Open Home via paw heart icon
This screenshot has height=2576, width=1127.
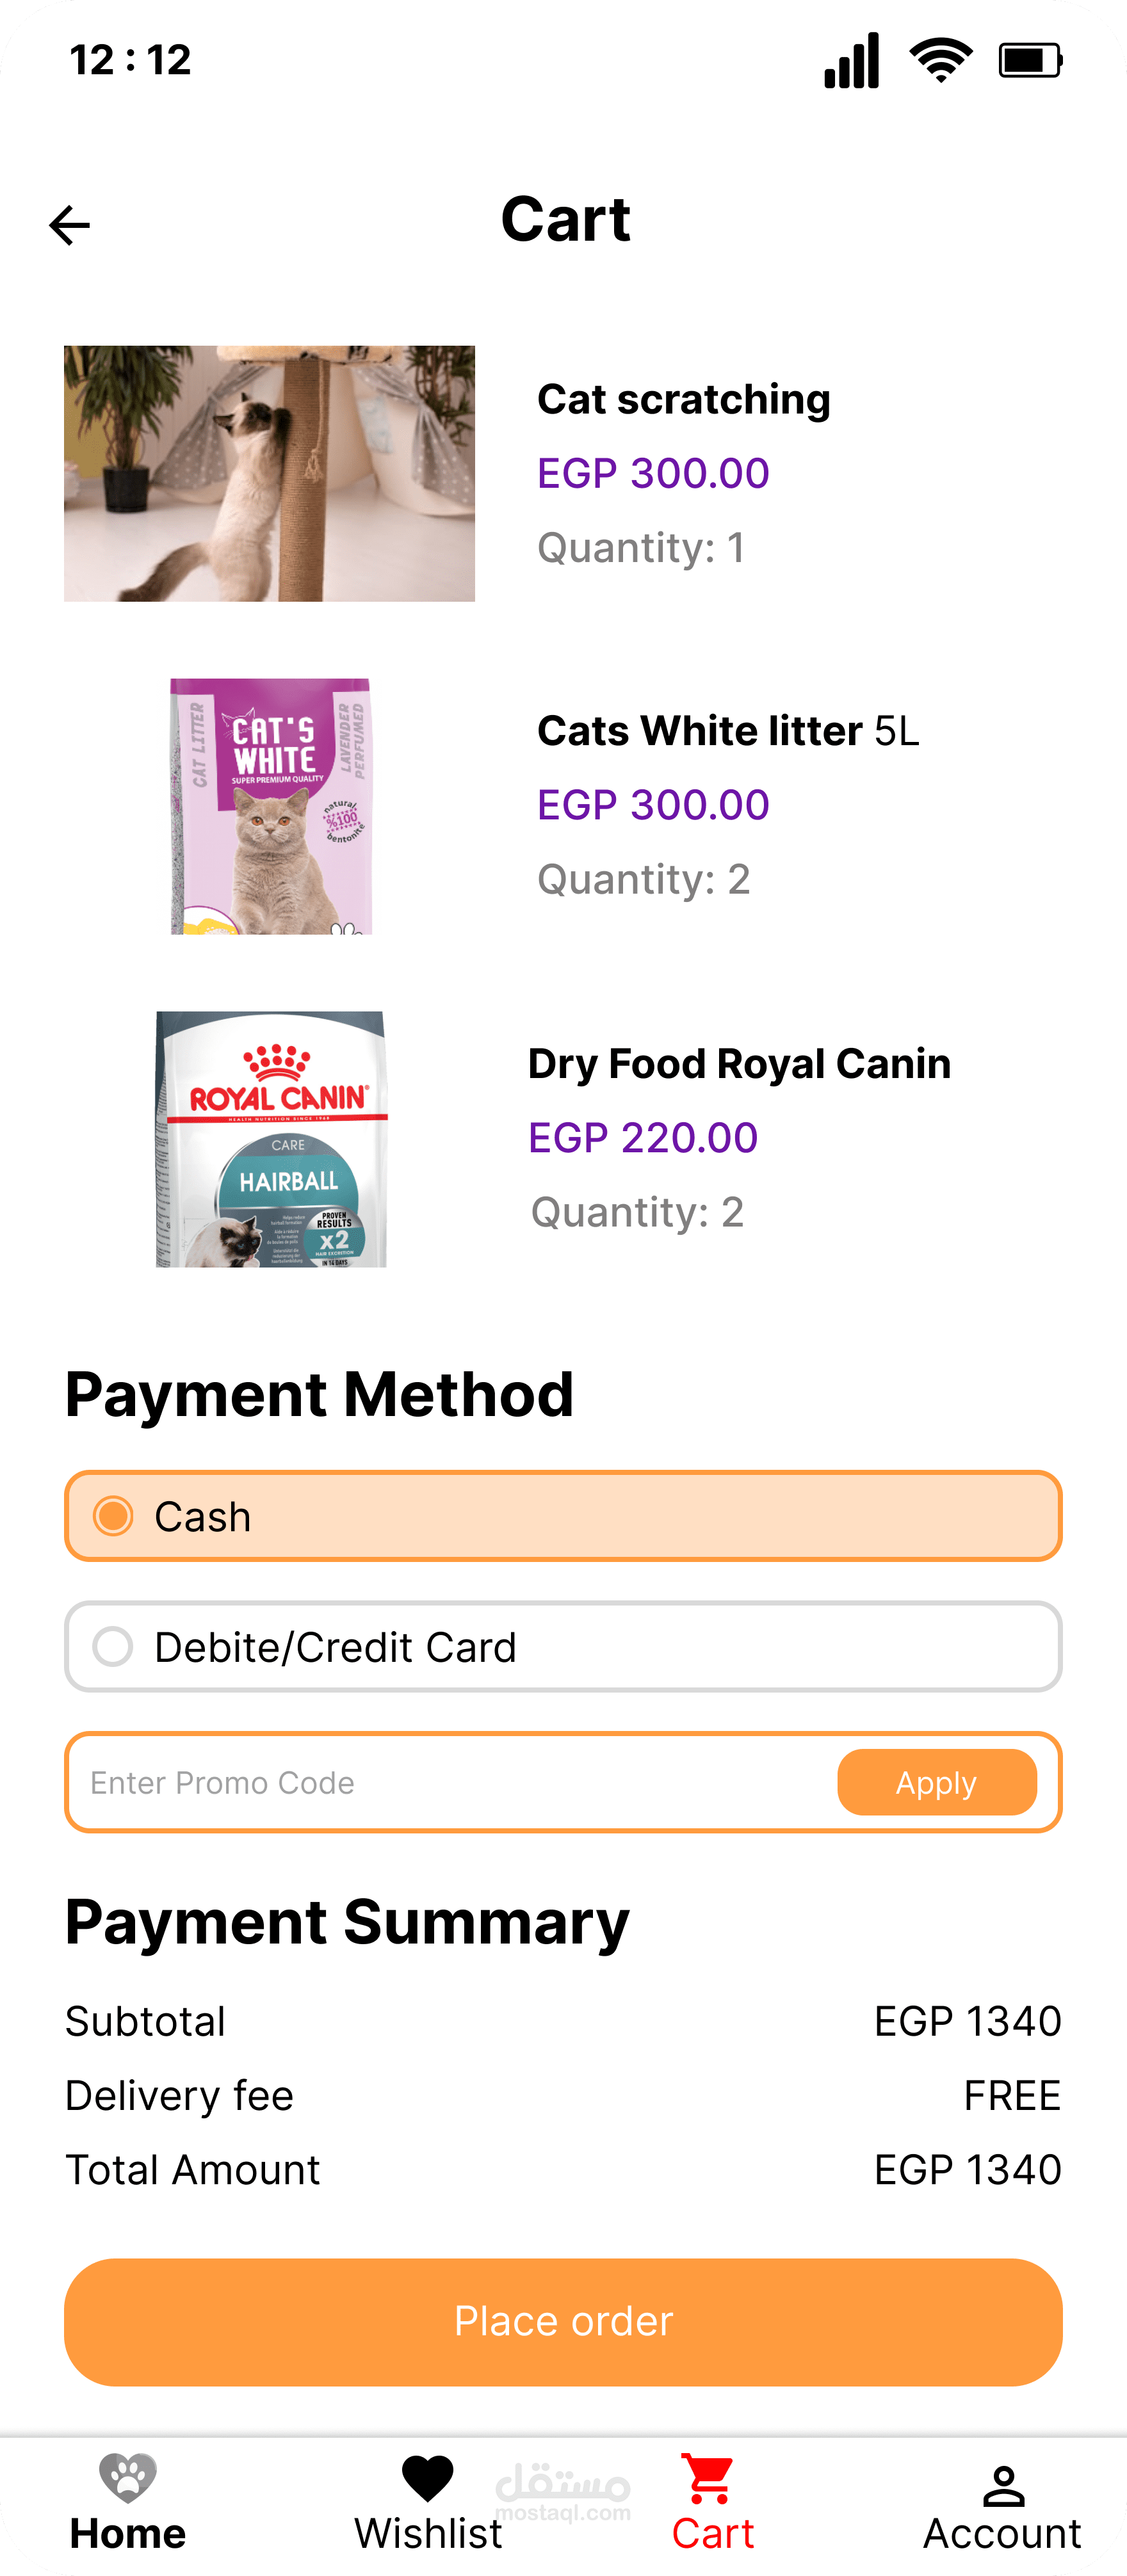128,2478
